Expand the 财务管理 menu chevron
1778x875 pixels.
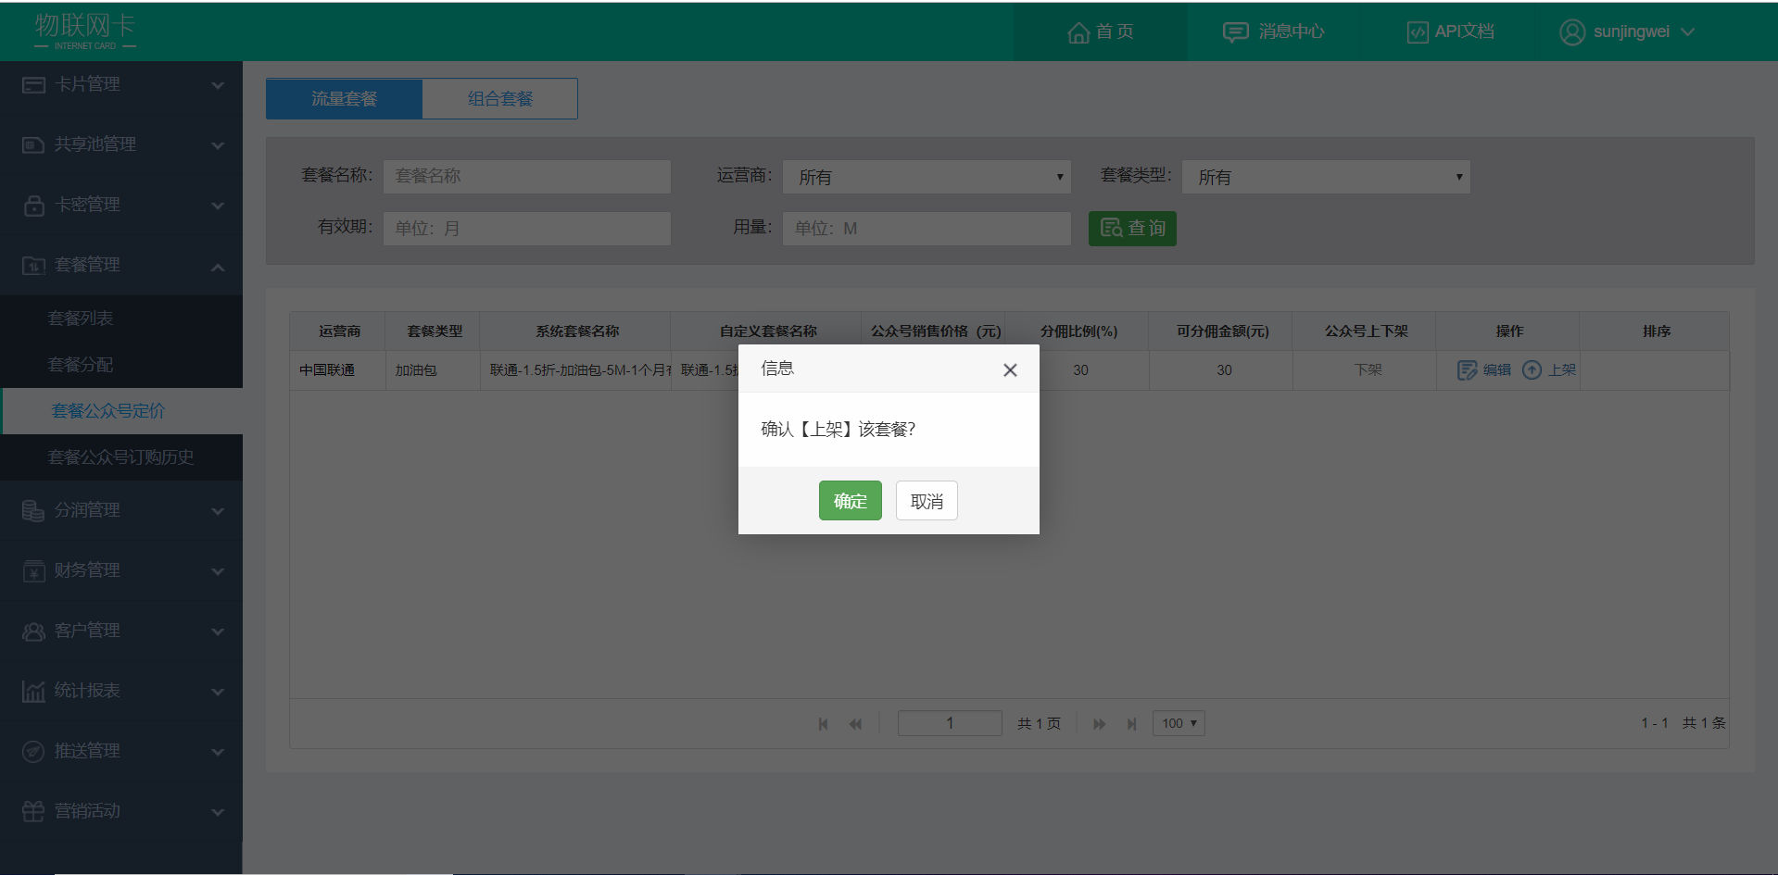(x=218, y=572)
